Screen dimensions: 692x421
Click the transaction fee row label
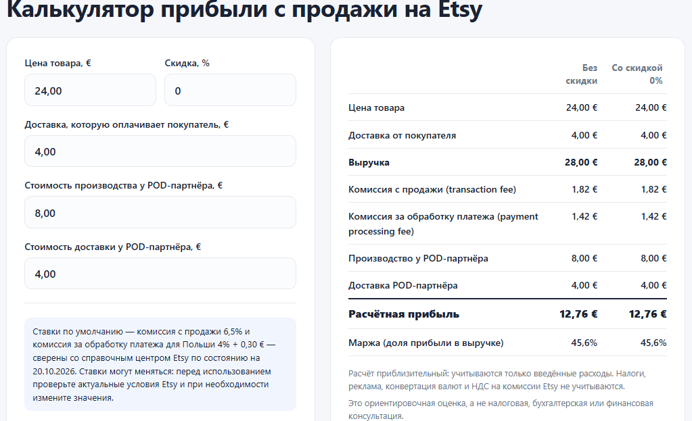pyautogui.click(x=432, y=189)
